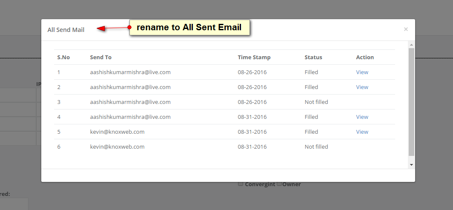453x210 pixels.
Task: Click the "rename to All Sent Email" note
Action: coord(189,28)
